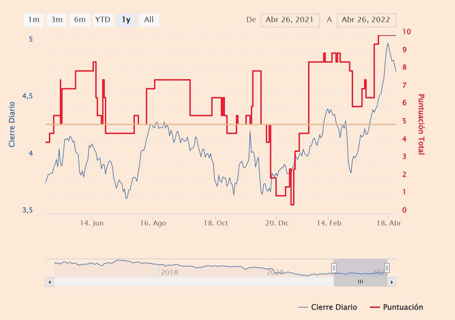Show All data range
This screenshot has width=455, height=320.
pos(149,20)
